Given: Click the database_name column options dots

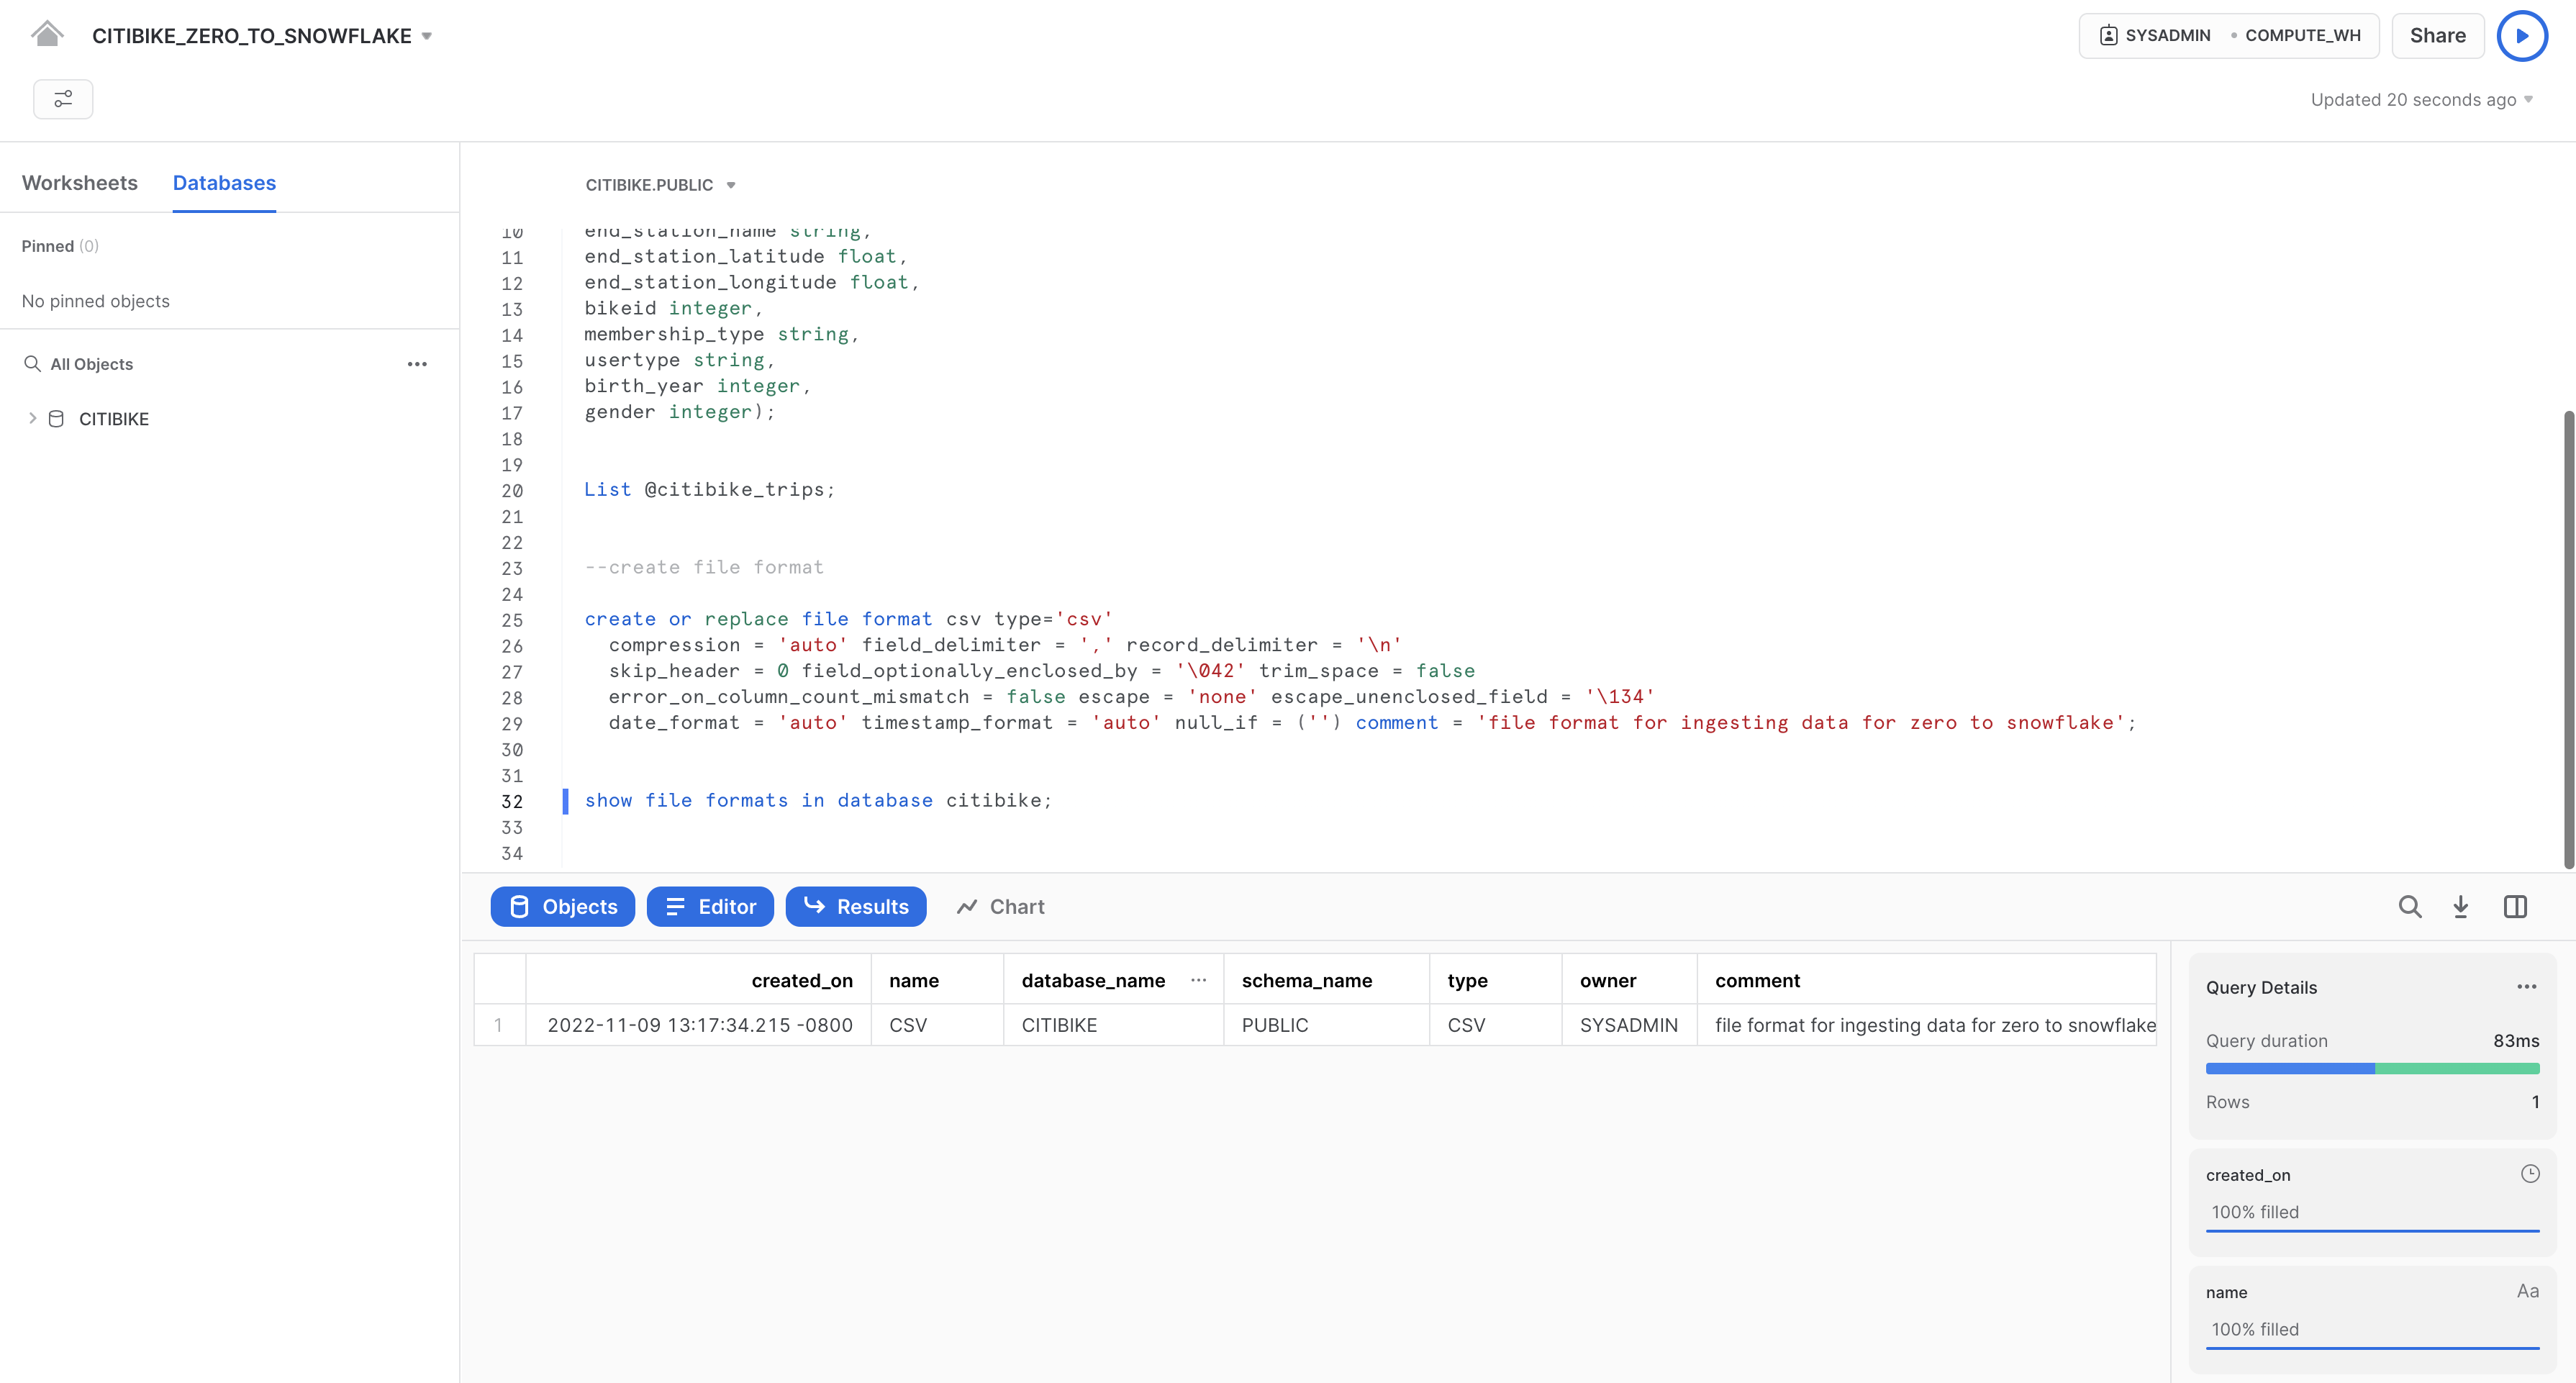Looking at the screenshot, I should (x=1198, y=980).
